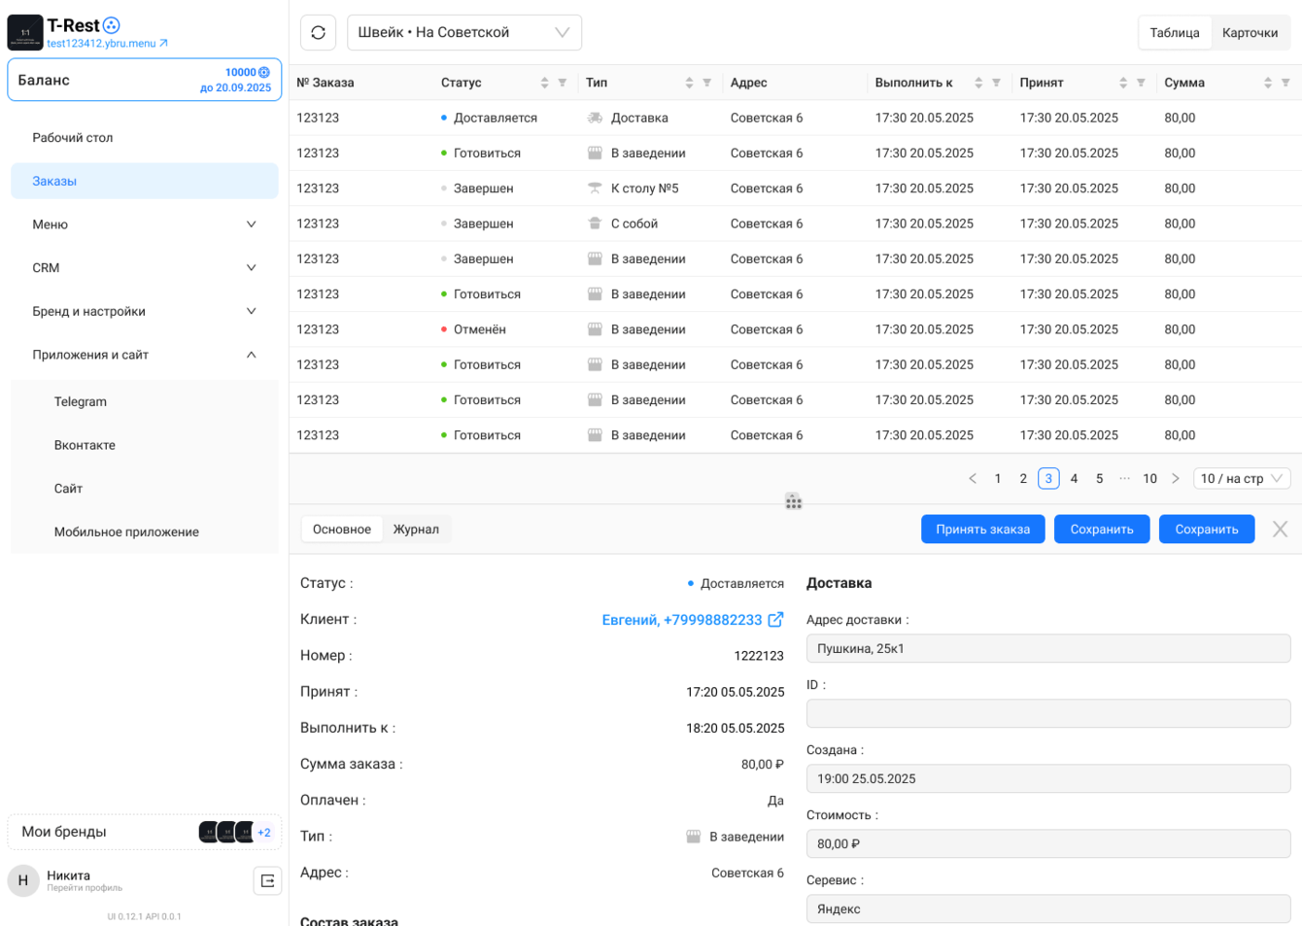Viewport: 1302px width, 926px height.
Task: Open filter on the Выполнить к column
Action: click(997, 83)
